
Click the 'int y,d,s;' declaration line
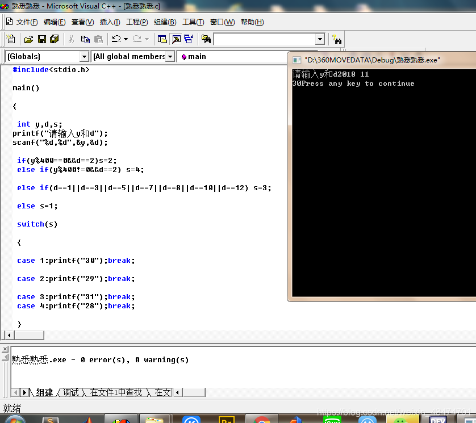pos(39,124)
